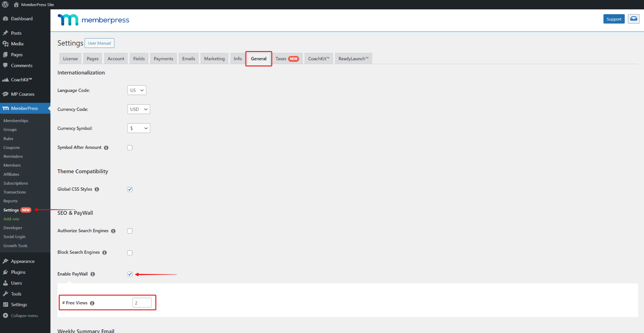644x333 pixels.
Task: Tick the Block Search Engines checkbox
Action: [x=130, y=252]
